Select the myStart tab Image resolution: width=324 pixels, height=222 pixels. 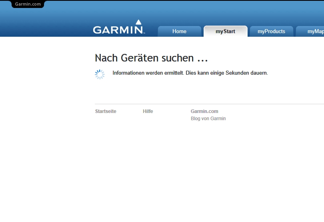(225, 31)
